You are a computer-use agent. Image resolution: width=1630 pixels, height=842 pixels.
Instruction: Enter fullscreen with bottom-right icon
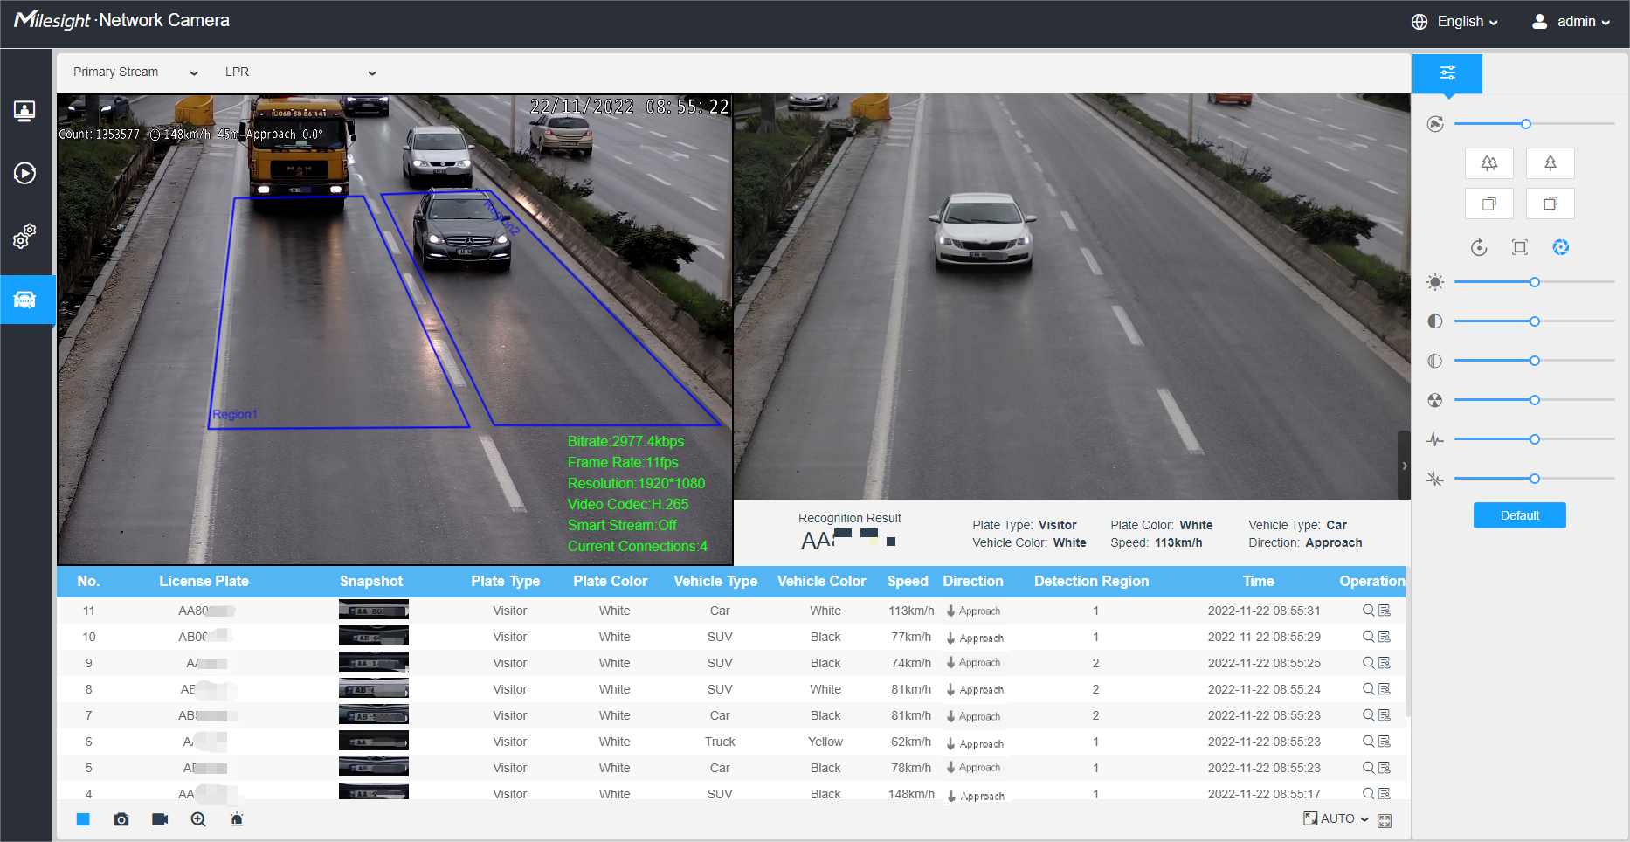(1385, 820)
